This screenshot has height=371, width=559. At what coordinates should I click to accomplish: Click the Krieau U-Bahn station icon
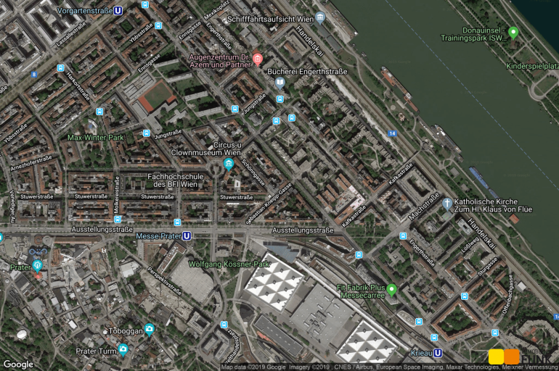click(x=438, y=353)
